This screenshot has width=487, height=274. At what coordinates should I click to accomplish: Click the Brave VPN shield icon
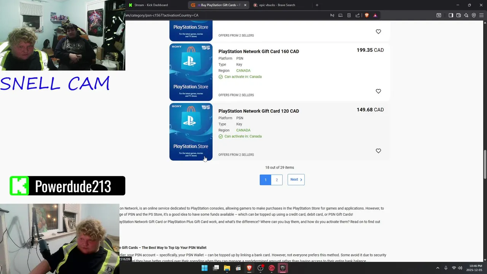point(474,15)
